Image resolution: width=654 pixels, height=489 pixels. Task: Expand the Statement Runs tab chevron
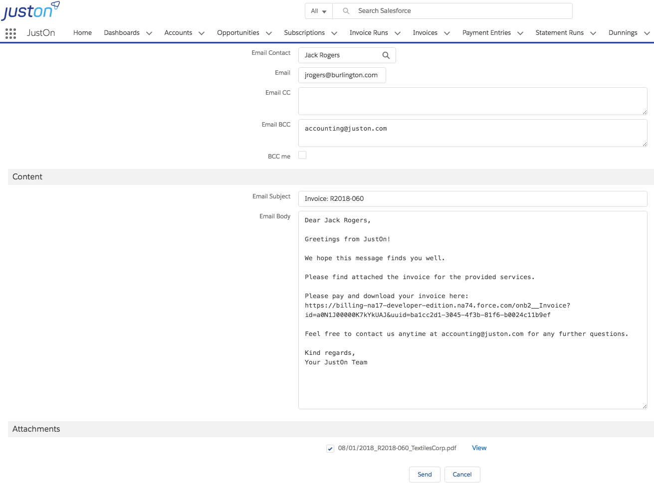593,33
